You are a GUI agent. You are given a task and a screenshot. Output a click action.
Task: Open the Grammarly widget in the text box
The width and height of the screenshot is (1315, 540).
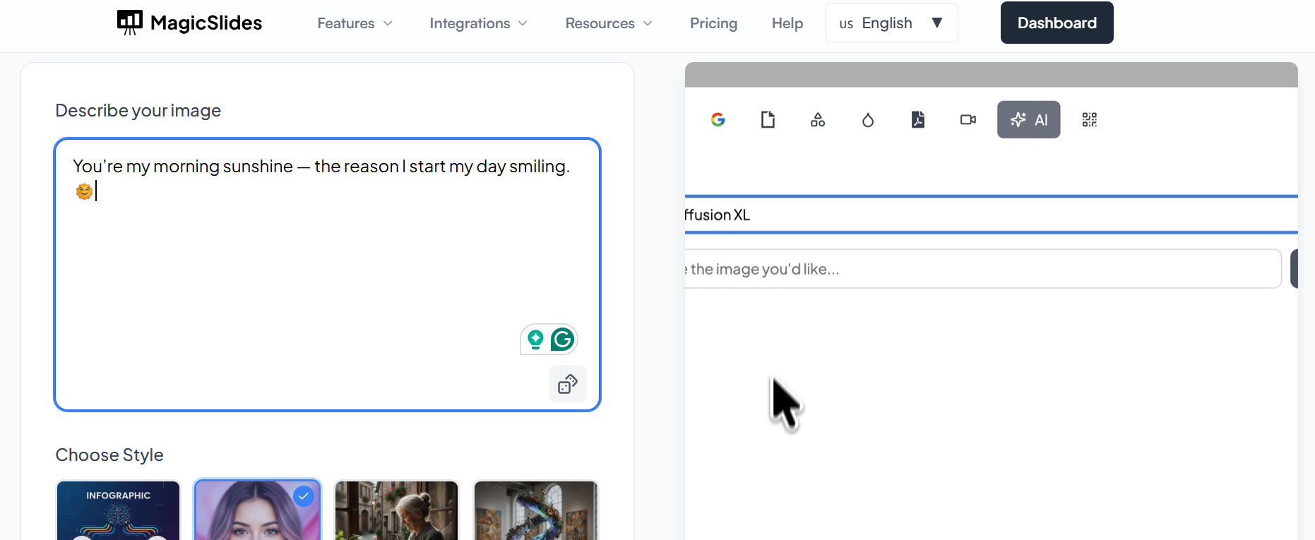click(x=562, y=340)
